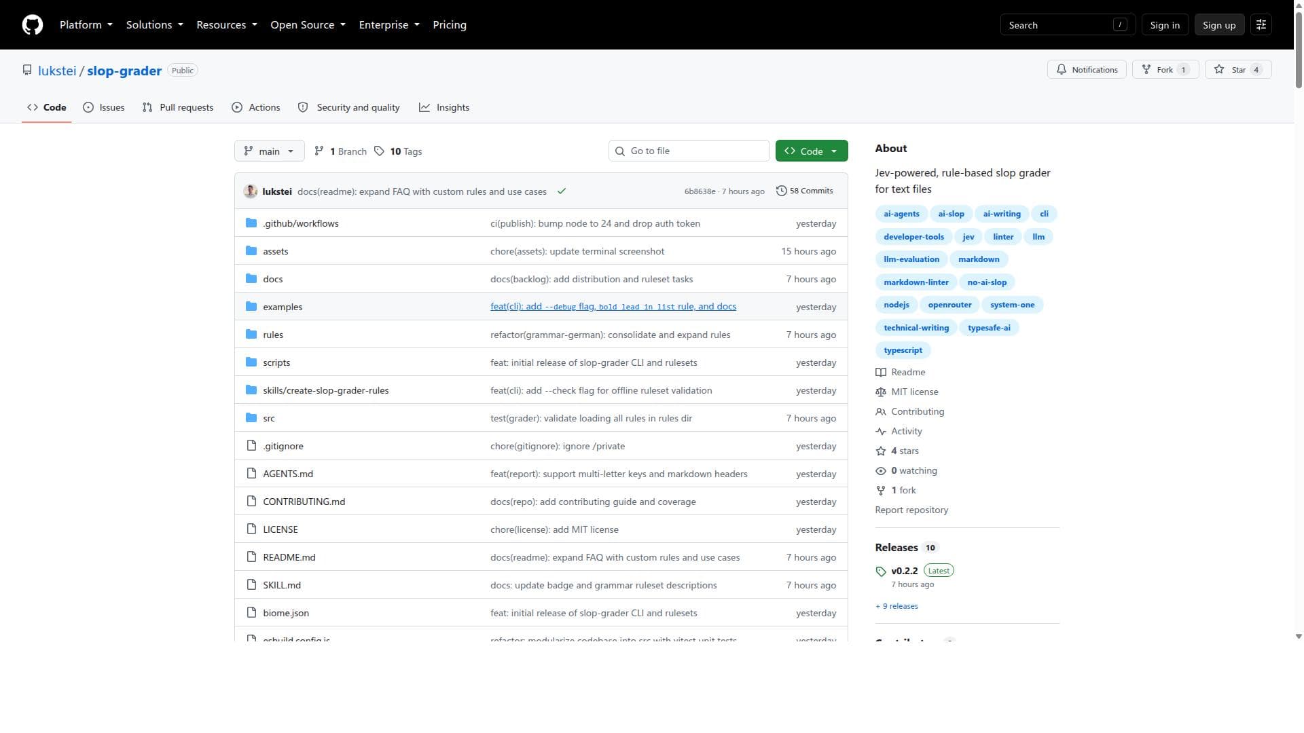
Task: Fork the slop-grader repository
Action: point(1165,70)
